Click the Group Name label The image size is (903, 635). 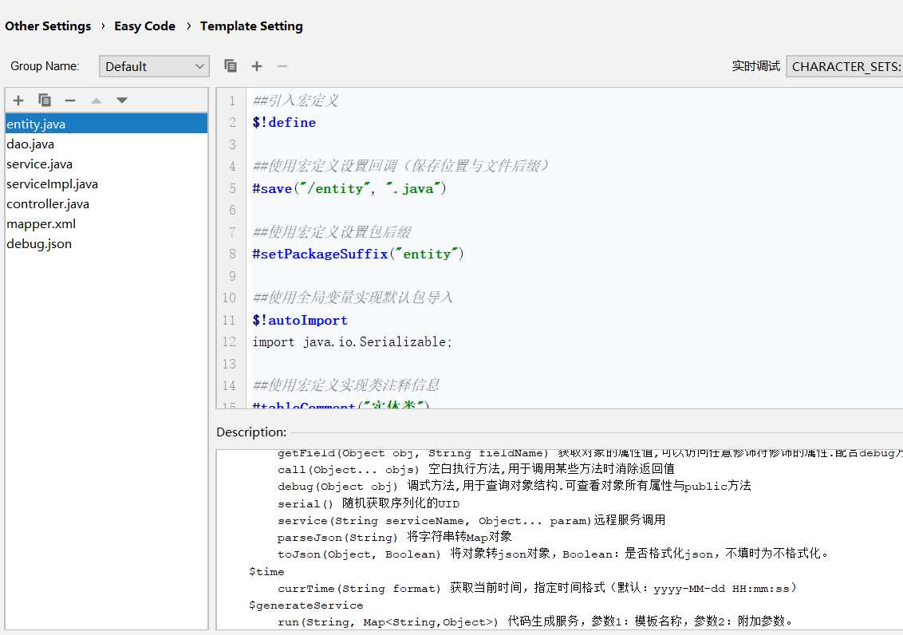click(x=45, y=66)
